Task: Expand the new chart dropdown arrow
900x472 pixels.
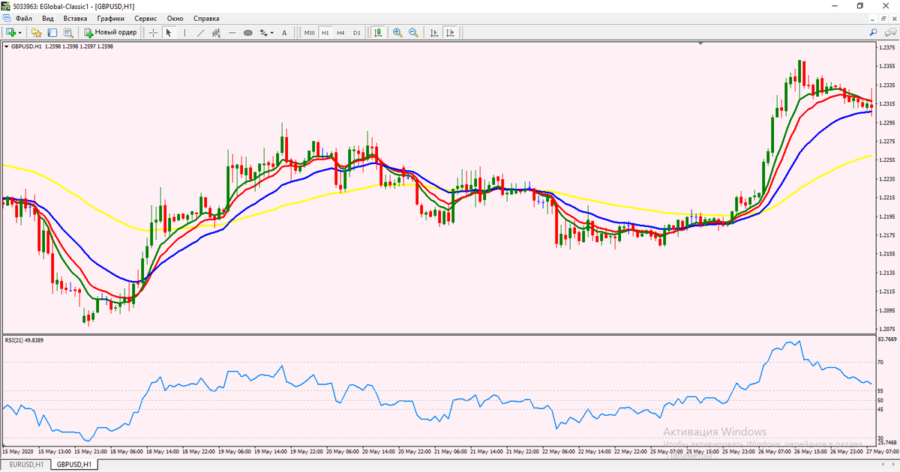Action: click(20, 32)
